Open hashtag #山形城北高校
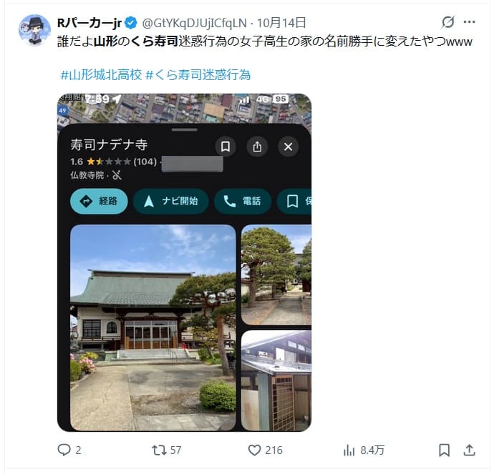This screenshot has height=474, width=494. click(x=101, y=75)
